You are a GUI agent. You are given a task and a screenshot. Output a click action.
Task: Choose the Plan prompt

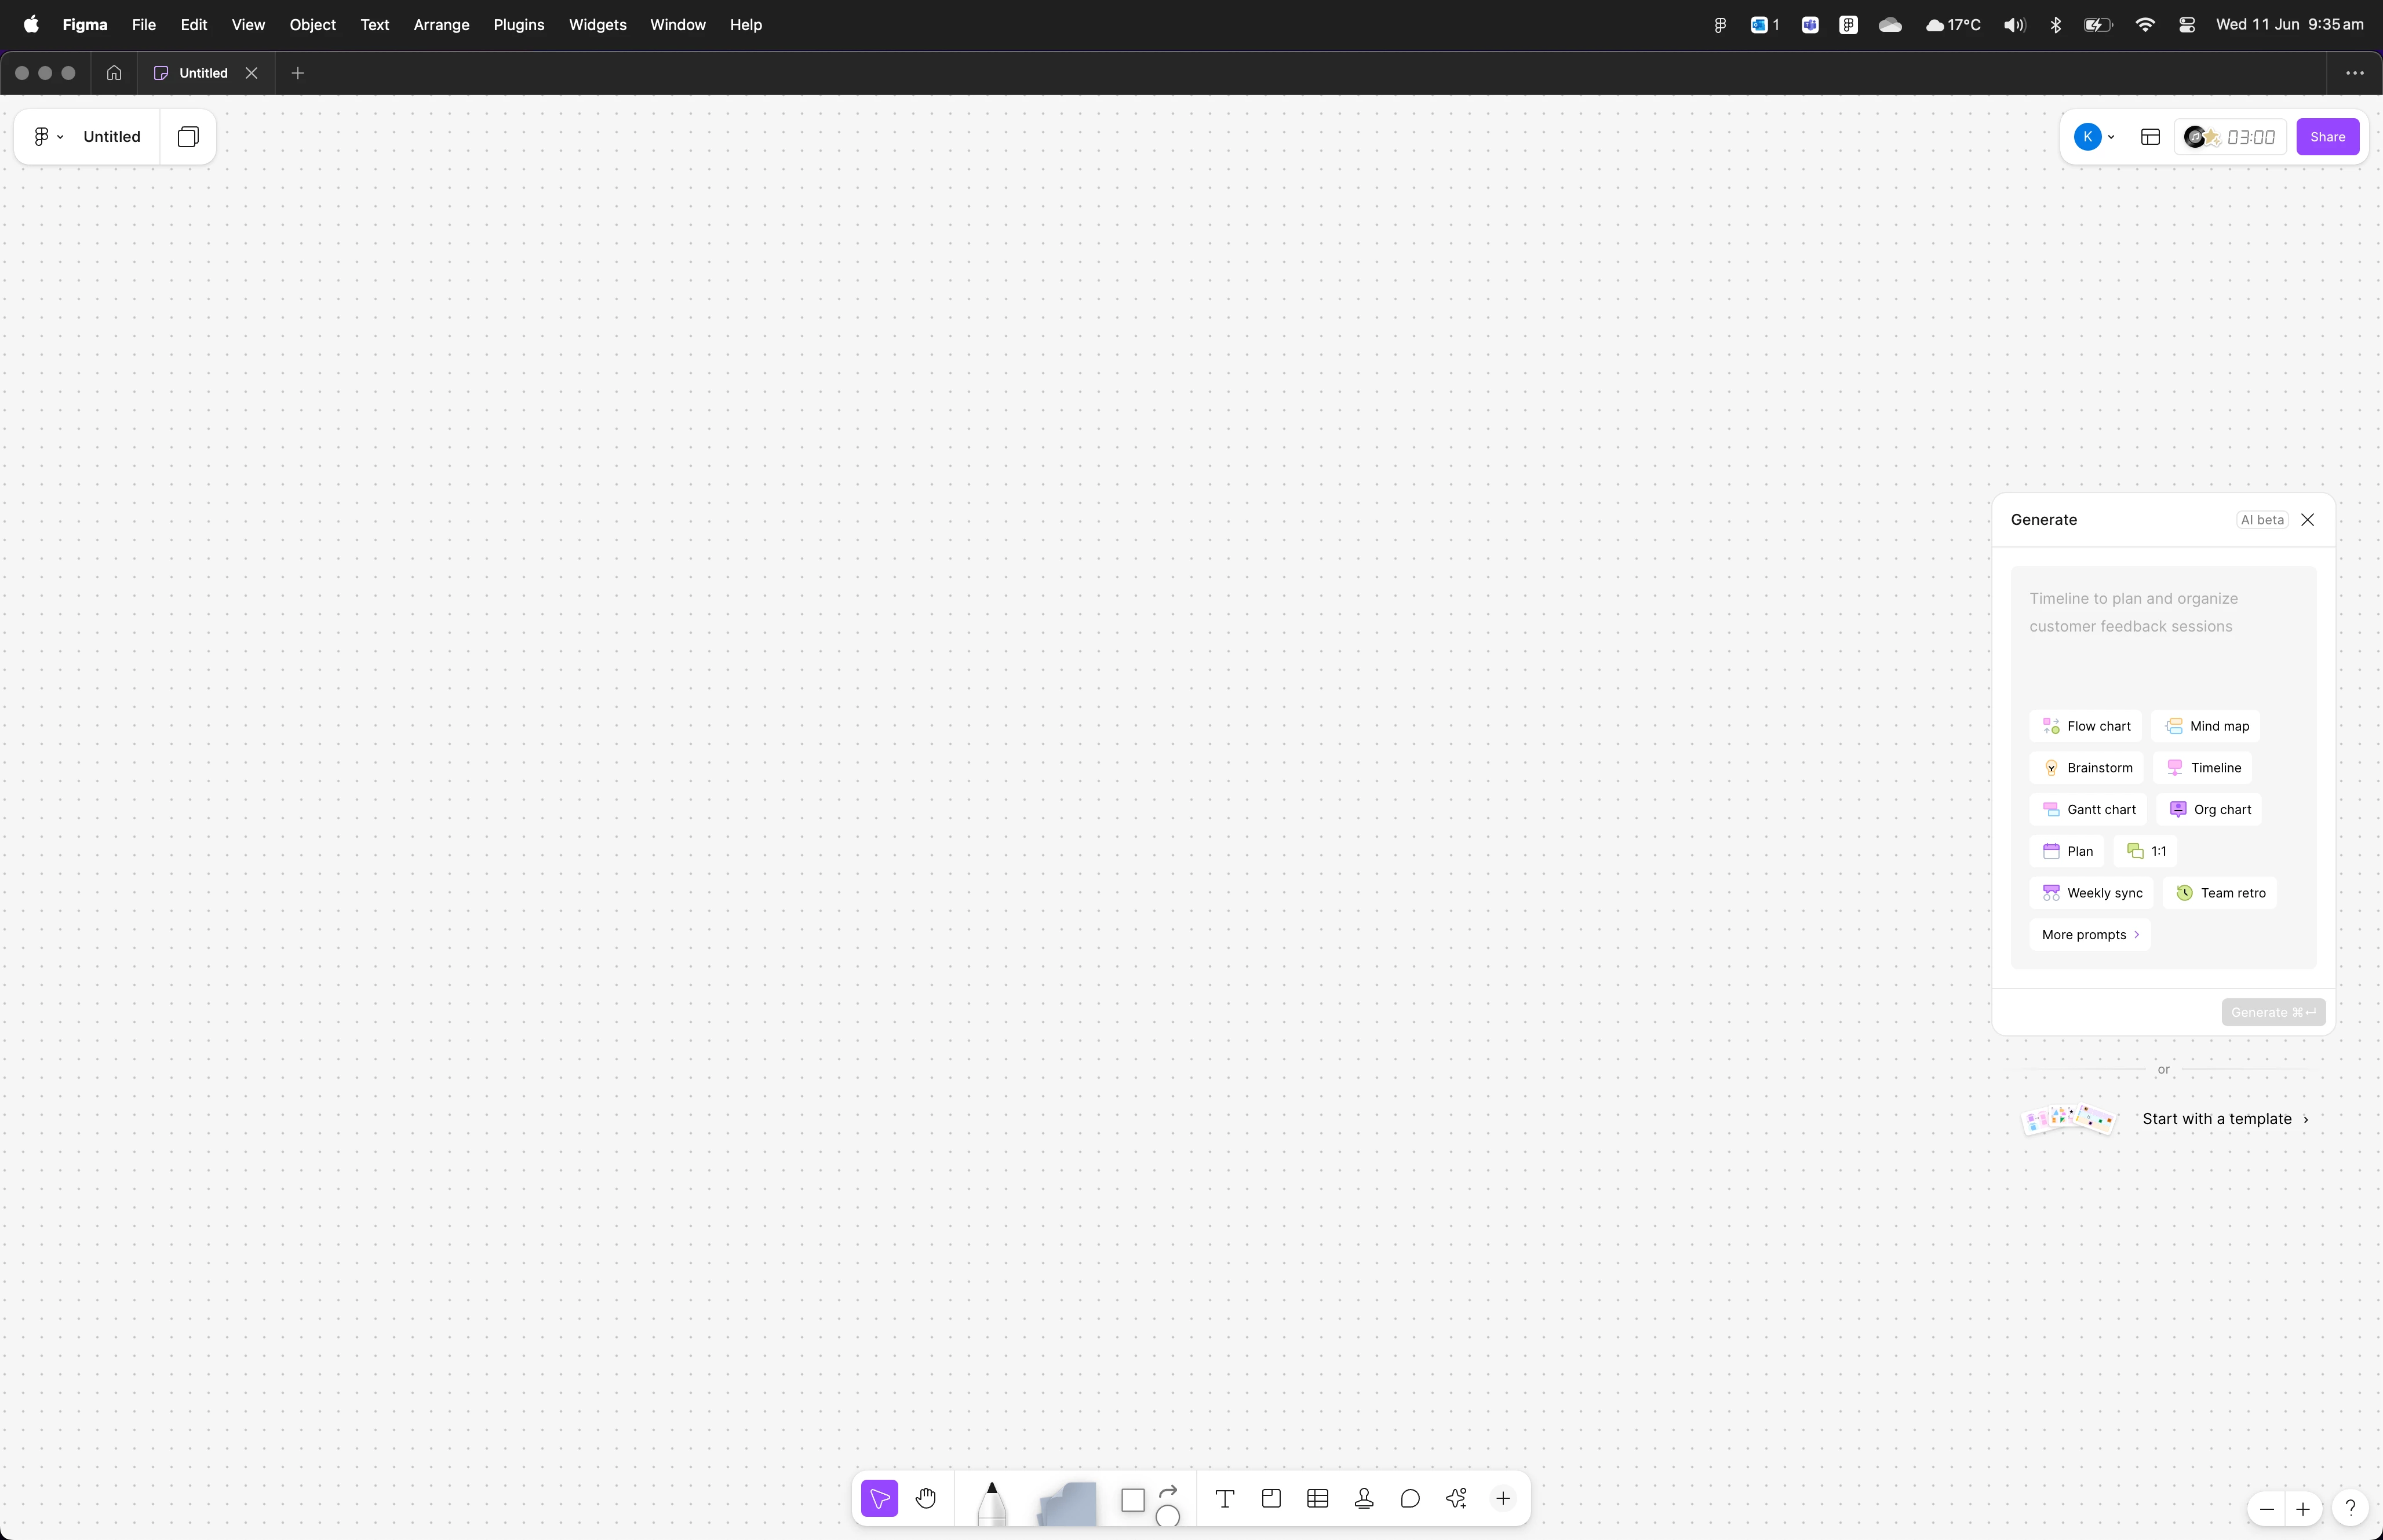tap(2067, 851)
